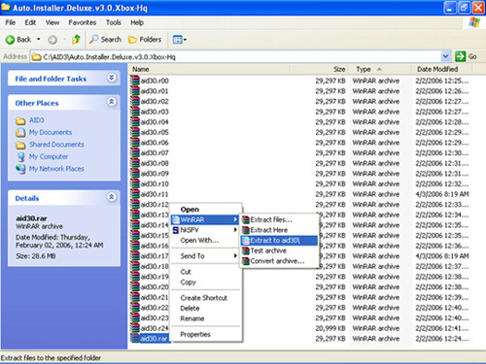The image size is (486, 364).
Task: Click the aid30.r09 archive icon
Action: pyautogui.click(x=135, y=174)
